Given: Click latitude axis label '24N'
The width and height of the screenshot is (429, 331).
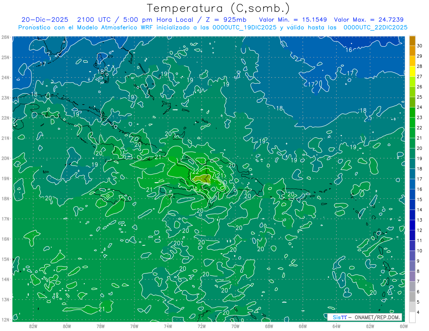Looking at the screenshot, I should click(x=5, y=77).
